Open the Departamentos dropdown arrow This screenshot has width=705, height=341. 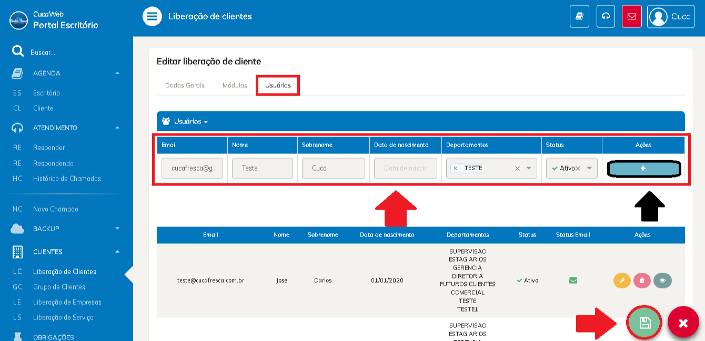coord(529,168)
